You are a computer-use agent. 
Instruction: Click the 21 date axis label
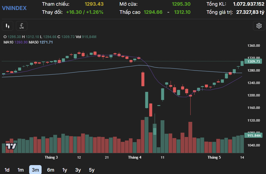(x=107, y=157)
